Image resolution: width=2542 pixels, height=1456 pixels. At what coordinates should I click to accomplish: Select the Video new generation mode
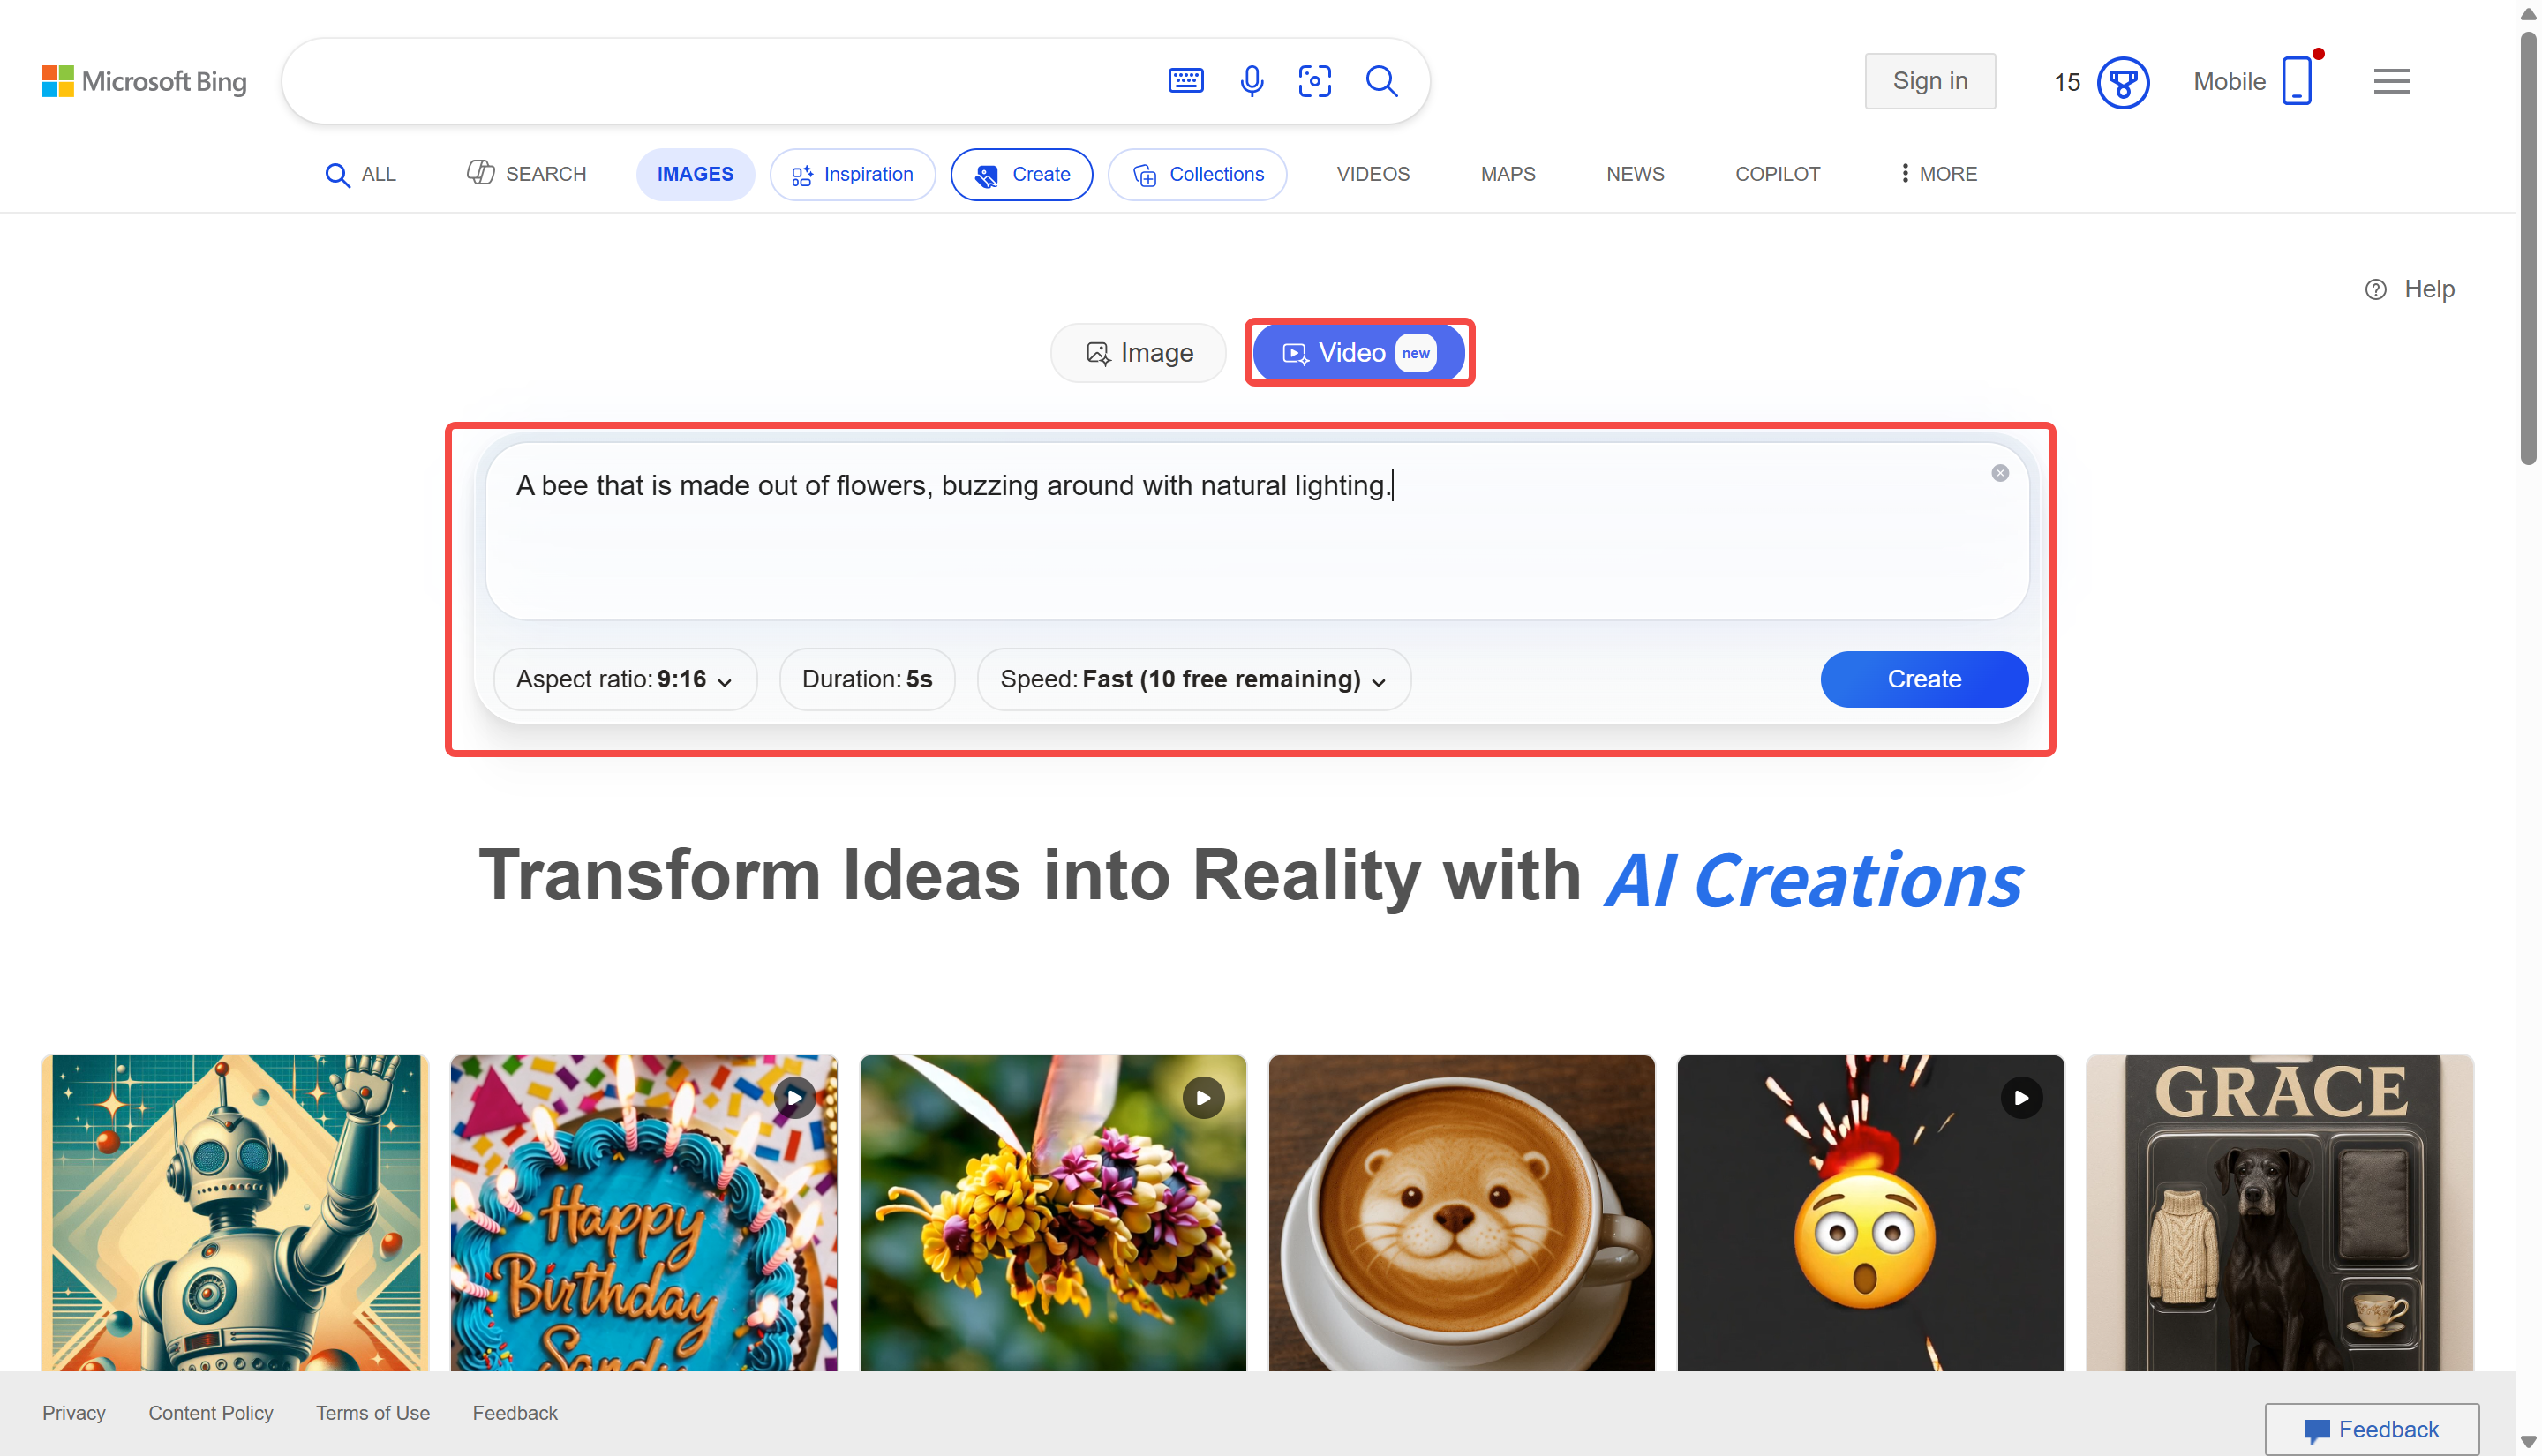pyautogui.click(x=1358, y=352)
